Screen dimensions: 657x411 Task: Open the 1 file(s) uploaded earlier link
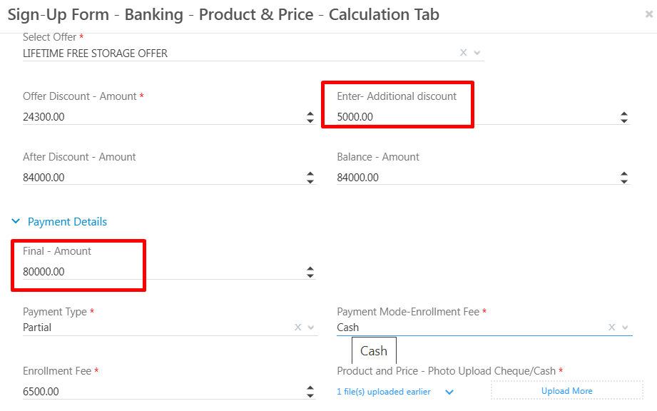pos(384,392)
